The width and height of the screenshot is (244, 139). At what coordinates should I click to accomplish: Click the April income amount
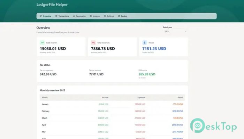click(103, 125)
